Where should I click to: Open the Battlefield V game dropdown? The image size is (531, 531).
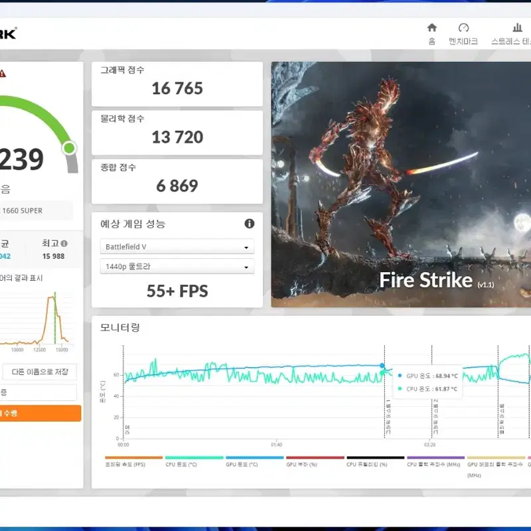pos(177,246)
